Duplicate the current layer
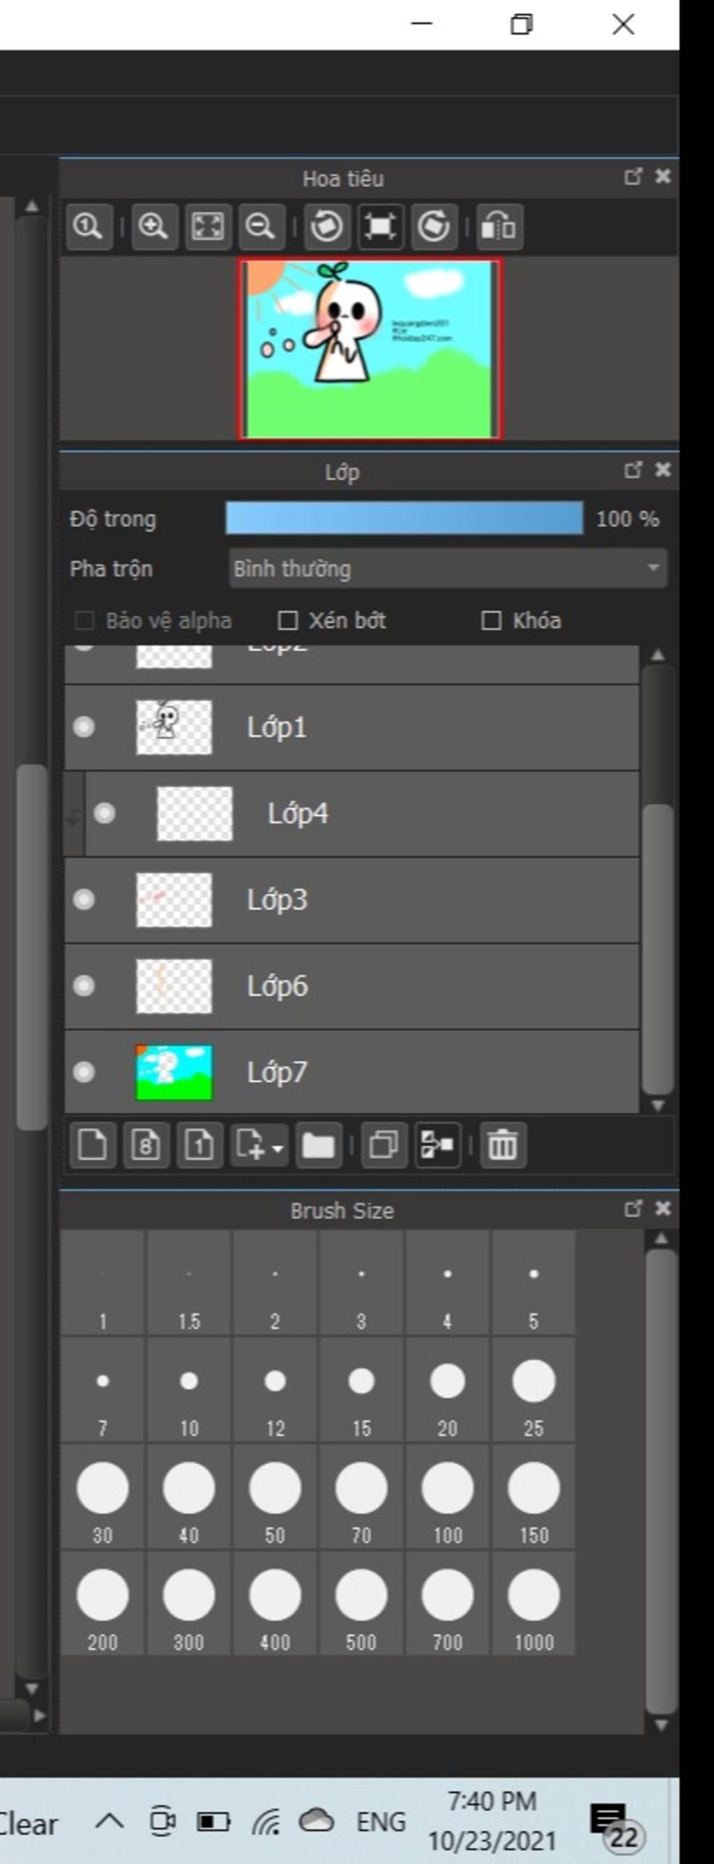Viewport: 714px width, 1864px height. pyautogui.click(x=383, y=1145)
